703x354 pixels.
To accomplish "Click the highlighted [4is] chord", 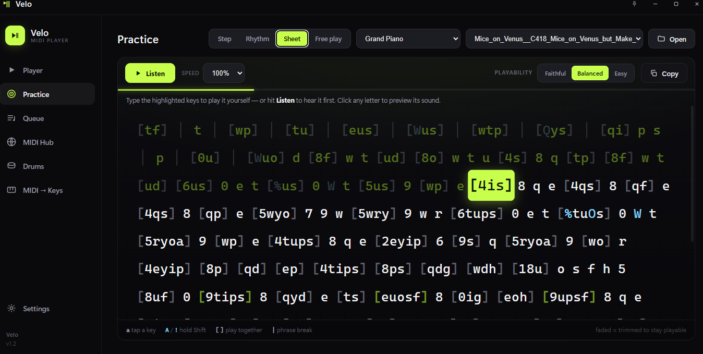I will (x=491, y=186).
